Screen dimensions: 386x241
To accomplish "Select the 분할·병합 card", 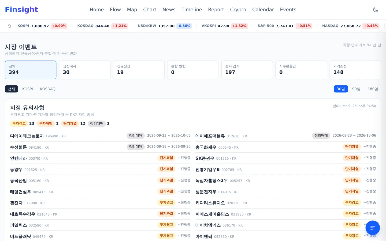I will click(193, 70).
